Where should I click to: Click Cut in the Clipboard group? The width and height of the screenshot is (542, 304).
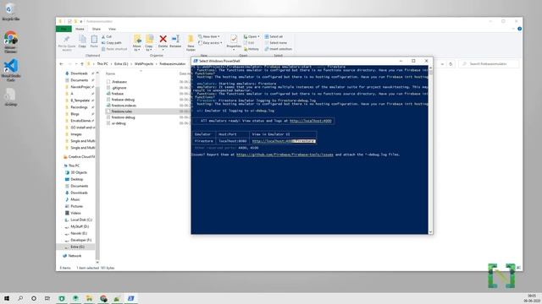click(107, 36)
